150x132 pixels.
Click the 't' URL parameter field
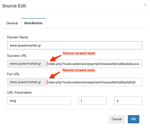coord(92,101)
